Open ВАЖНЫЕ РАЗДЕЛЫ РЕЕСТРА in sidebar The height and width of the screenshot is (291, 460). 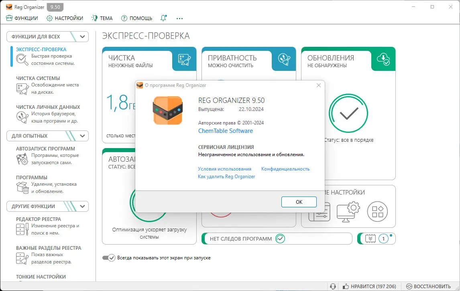pos(49,248)
